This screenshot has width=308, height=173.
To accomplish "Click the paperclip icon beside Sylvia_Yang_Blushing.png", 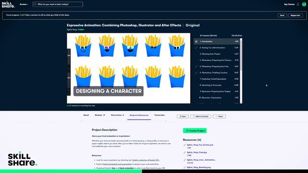I will tap(184, 168).
